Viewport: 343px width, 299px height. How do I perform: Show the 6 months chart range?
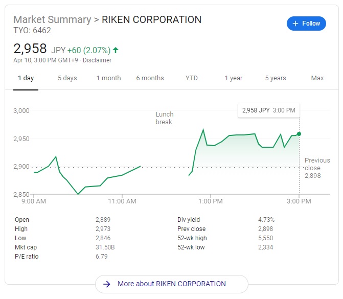pyautogui.click(x=150, y=78)
